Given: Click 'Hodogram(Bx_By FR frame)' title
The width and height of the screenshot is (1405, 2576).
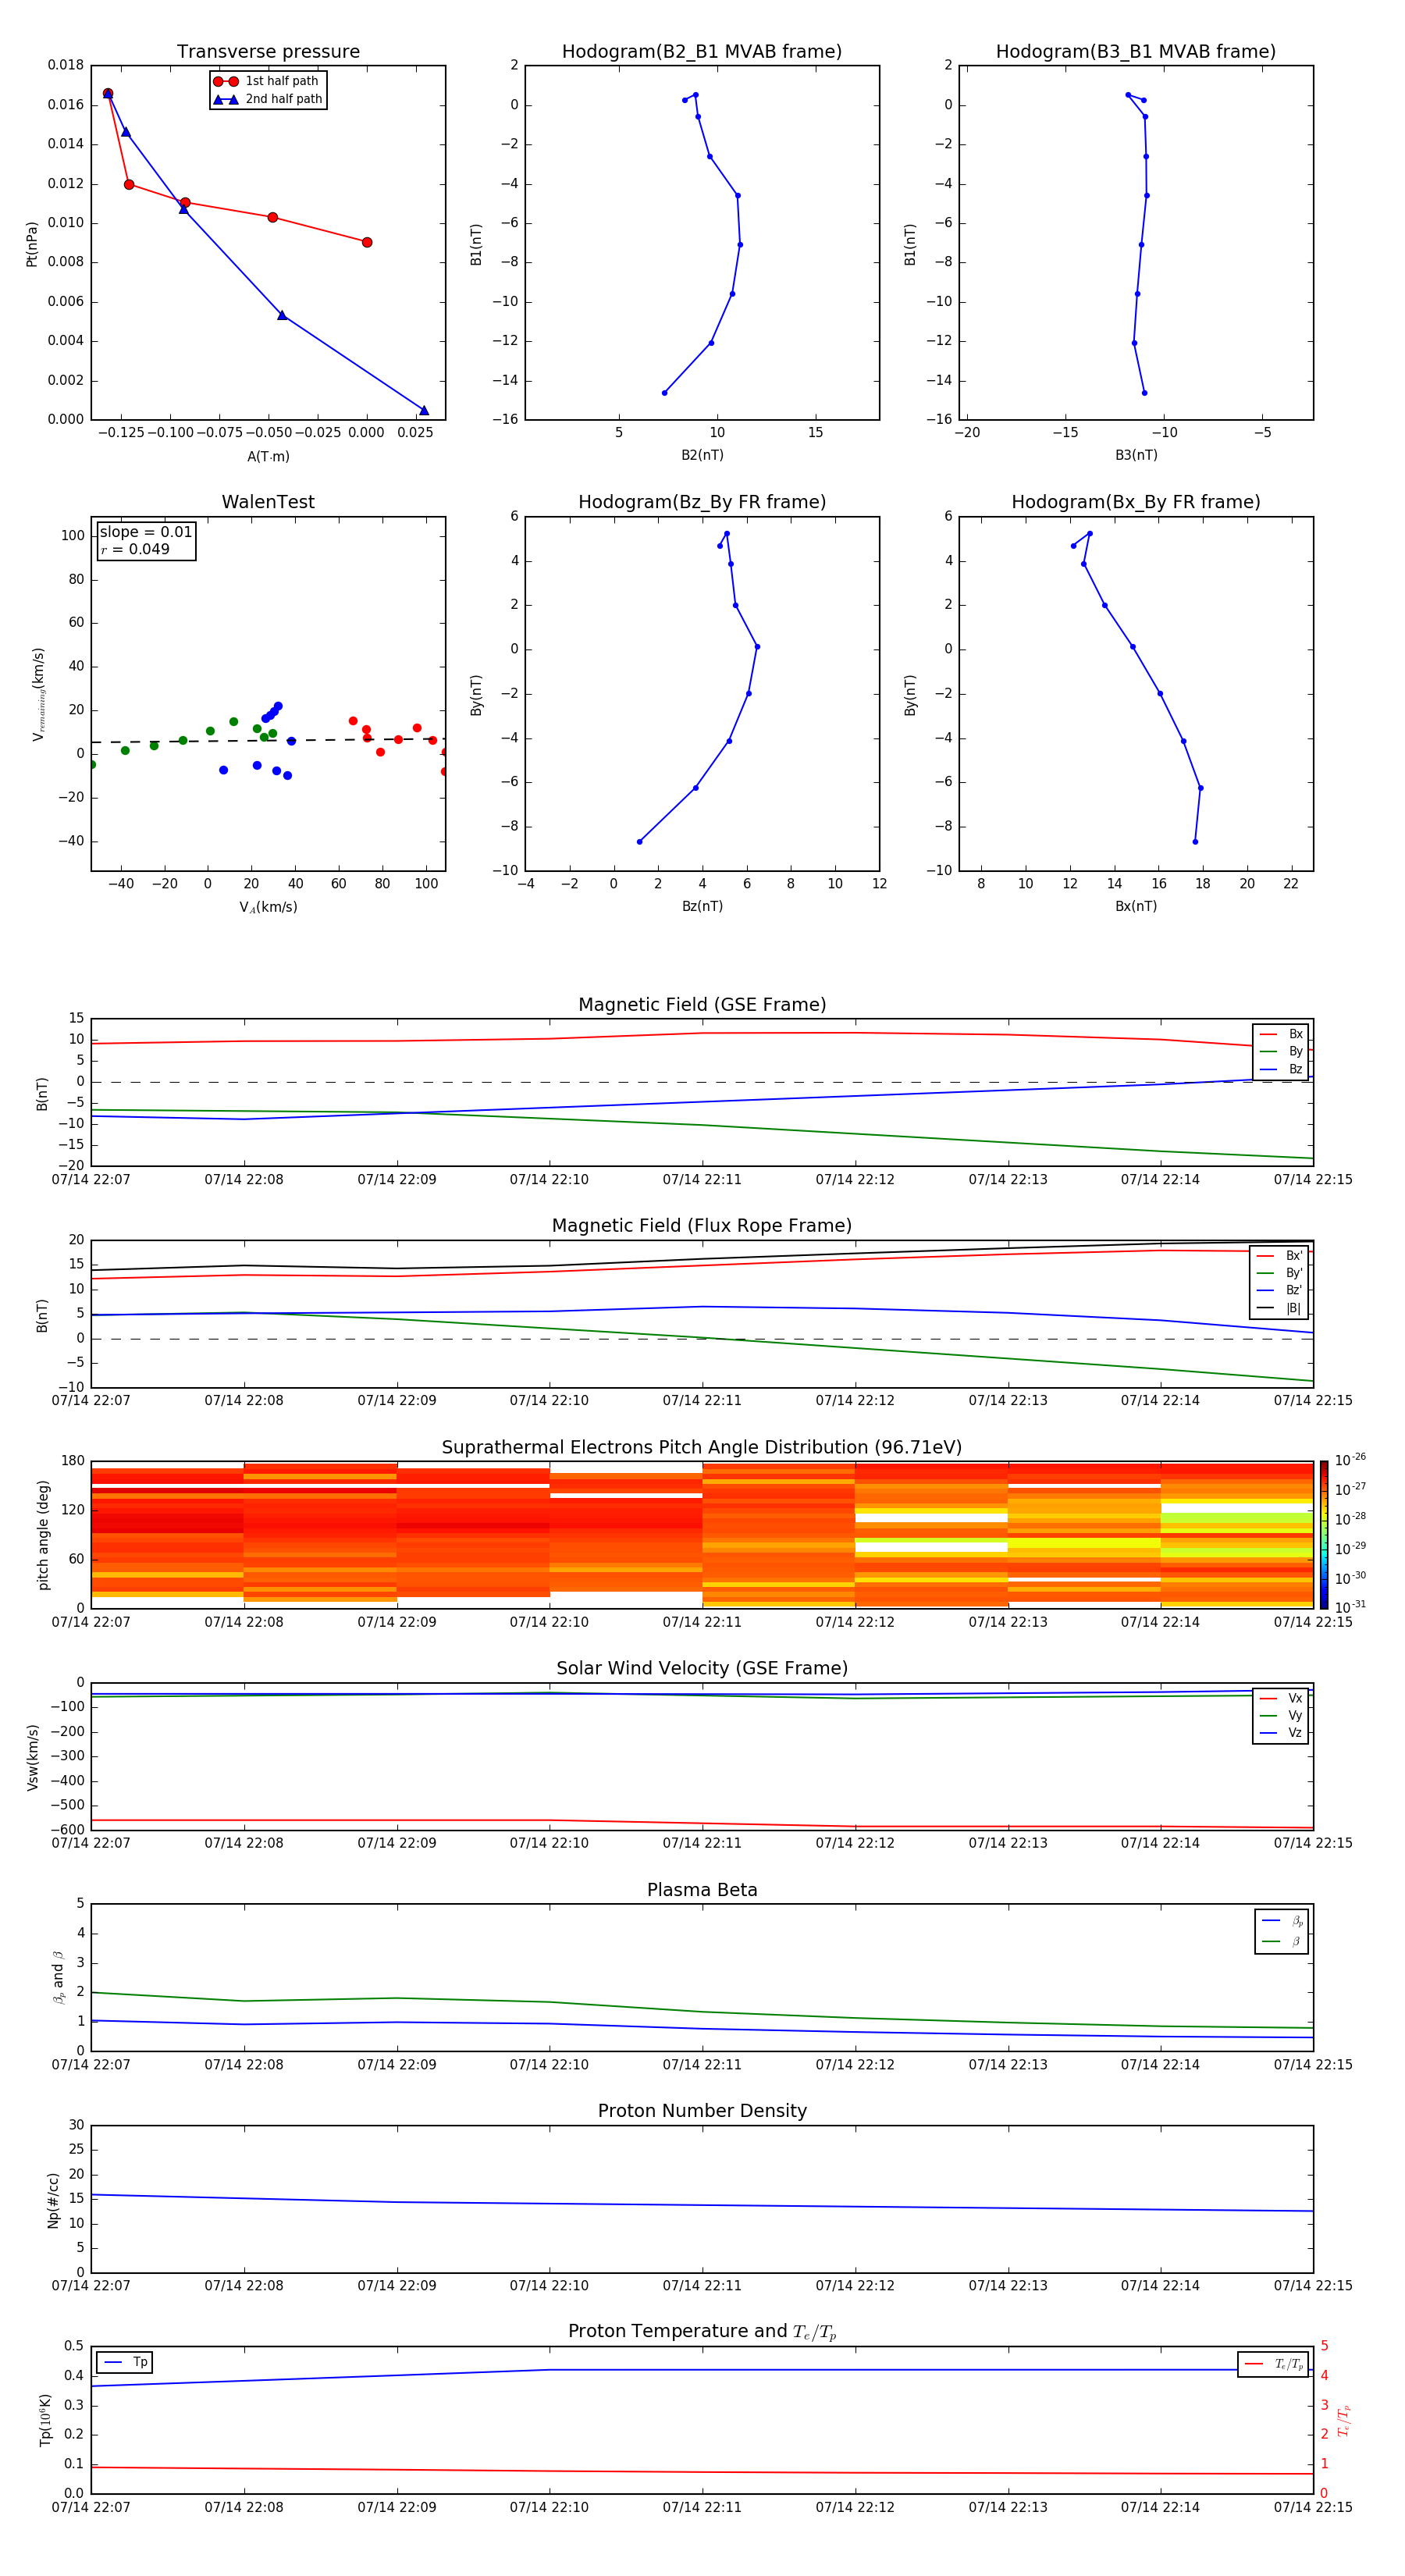Looking at the screenshot, I should point(1136,502).
